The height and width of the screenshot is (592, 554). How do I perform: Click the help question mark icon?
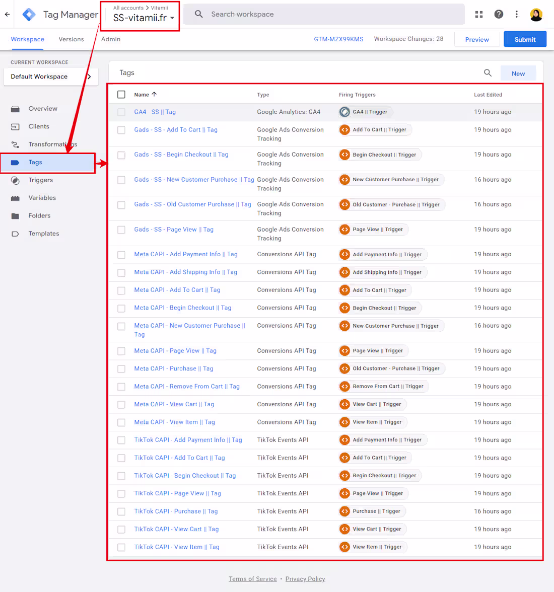tap(499, 14)
